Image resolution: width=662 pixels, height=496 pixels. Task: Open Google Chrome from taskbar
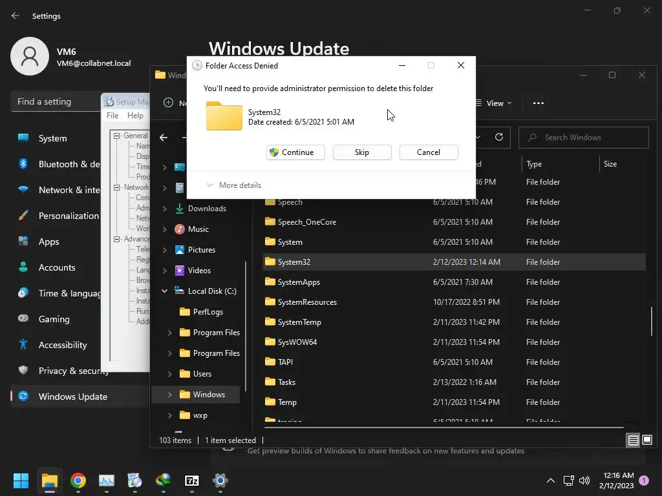tap(78, 480)
